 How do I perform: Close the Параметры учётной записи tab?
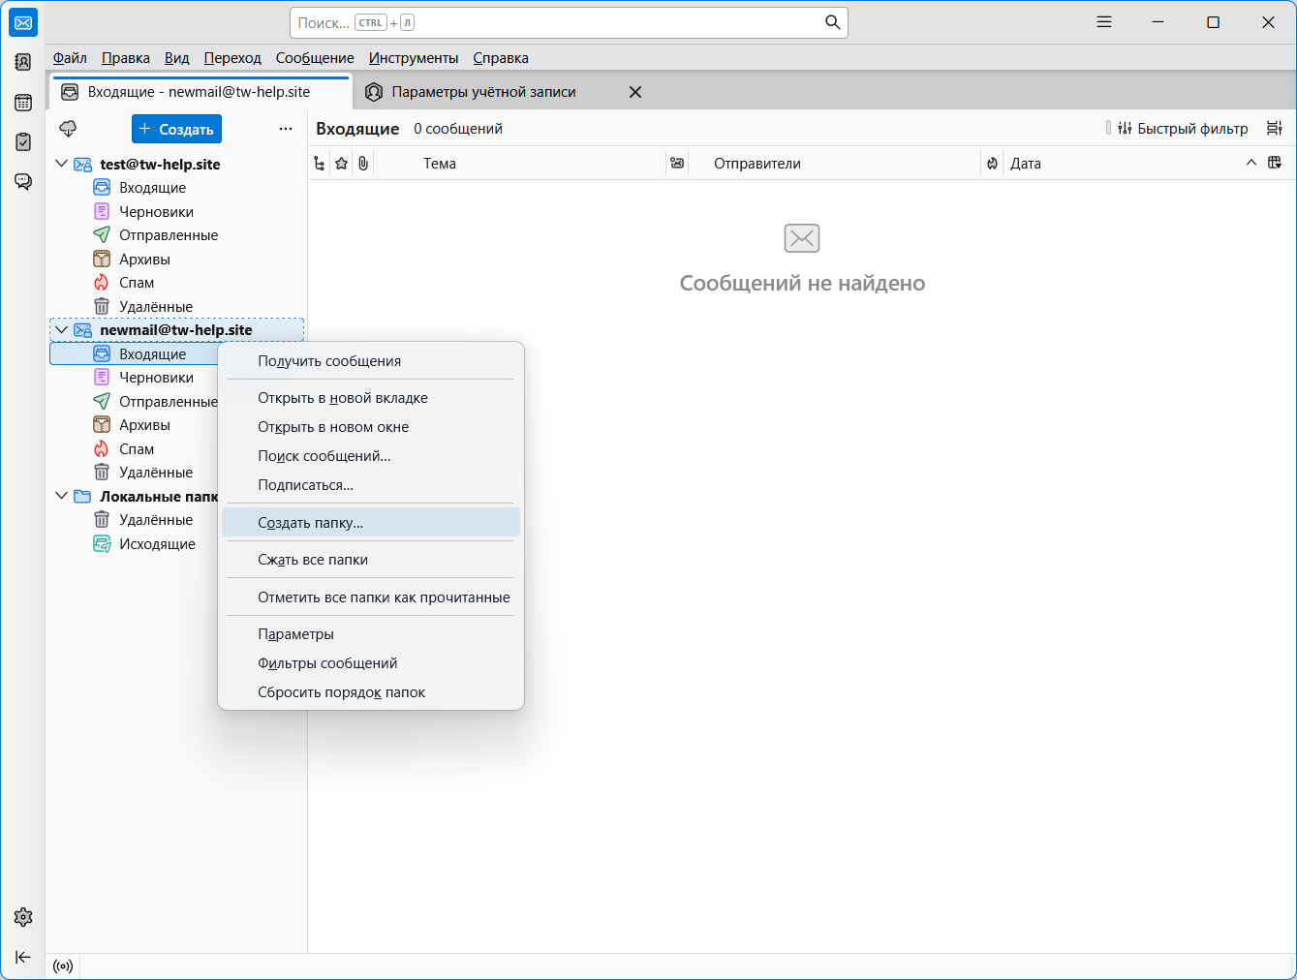point(635,92)
